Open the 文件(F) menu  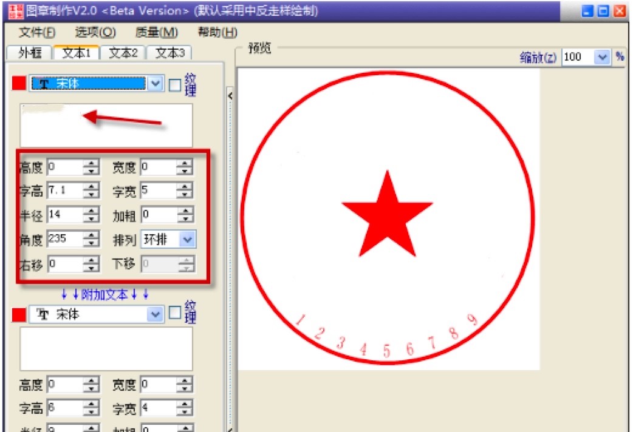36,32
